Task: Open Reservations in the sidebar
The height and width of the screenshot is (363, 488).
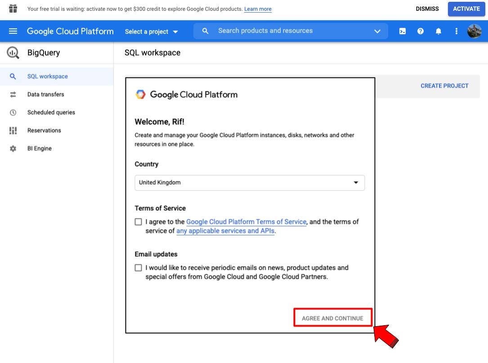Action: coord(57,131)
